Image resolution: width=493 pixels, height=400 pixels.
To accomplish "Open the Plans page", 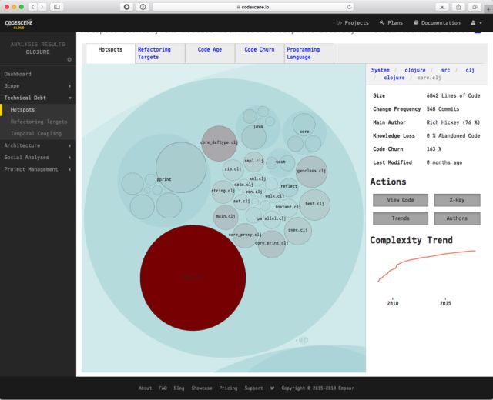I will [x=391, y=22].
